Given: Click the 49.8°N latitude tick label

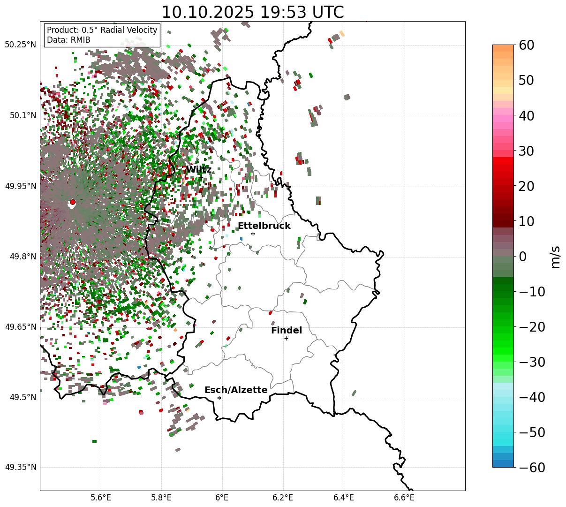Looking at the screenshot, I should coord(22,257).
